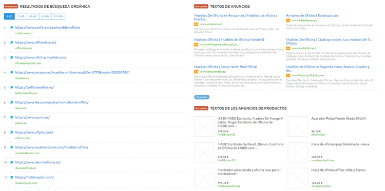Open external link icon for amazon.es result

[x=11, y=73]
